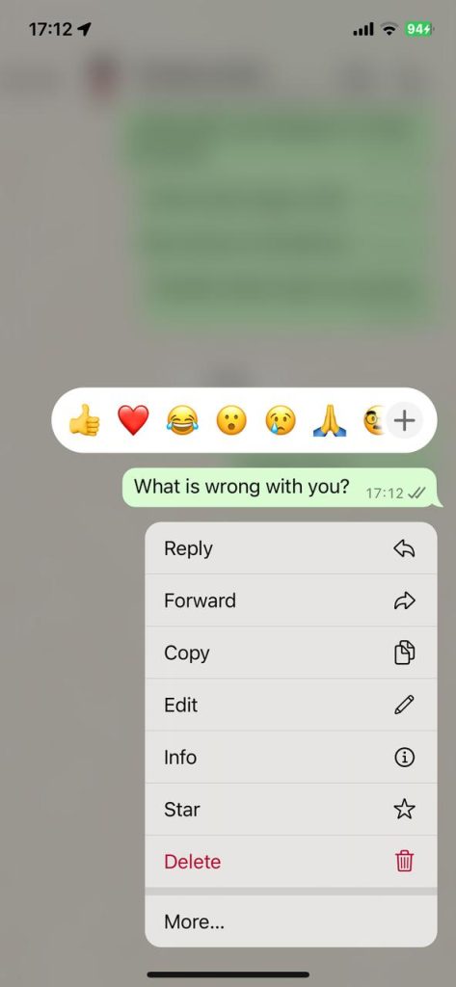React with the crying face emoji
This screenshot has height=987, width=456.
pyautogui.click(x=281, y=420)
